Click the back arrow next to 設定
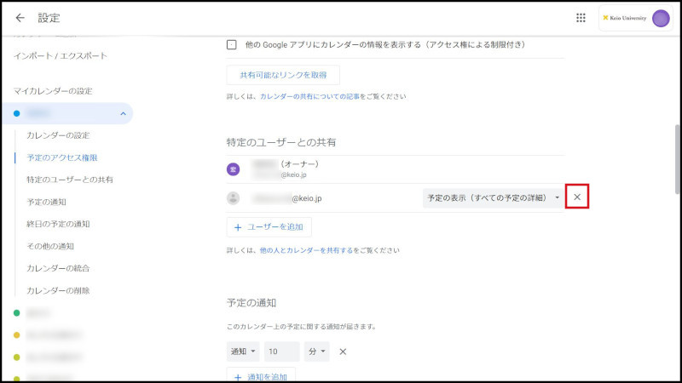682x383 pixels. point(20,18)
